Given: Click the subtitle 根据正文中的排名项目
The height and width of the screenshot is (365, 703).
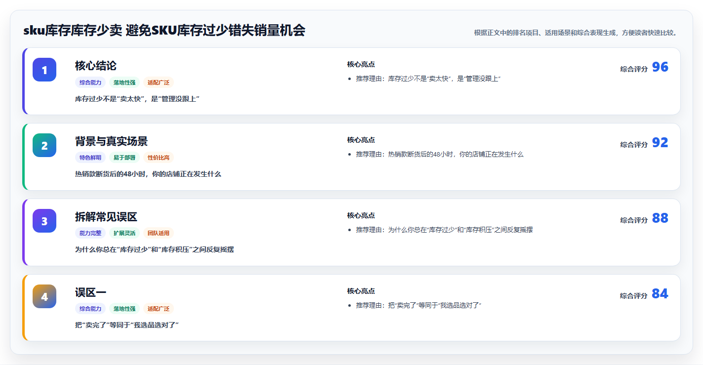Looking at the screenshot, I should [x=575, y=33].
